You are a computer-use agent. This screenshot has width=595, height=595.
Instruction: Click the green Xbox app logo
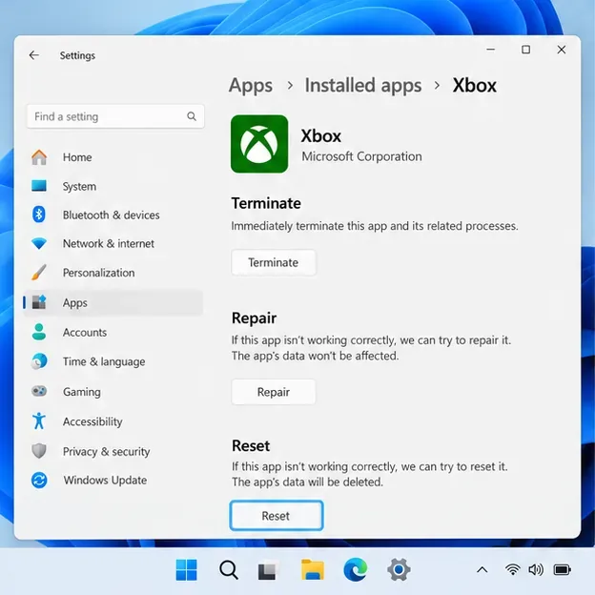click(x=259, y=144)
